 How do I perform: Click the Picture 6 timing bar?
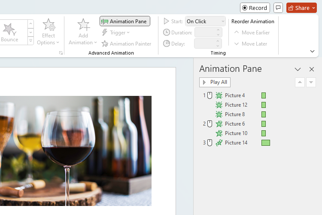pos(264,124)
